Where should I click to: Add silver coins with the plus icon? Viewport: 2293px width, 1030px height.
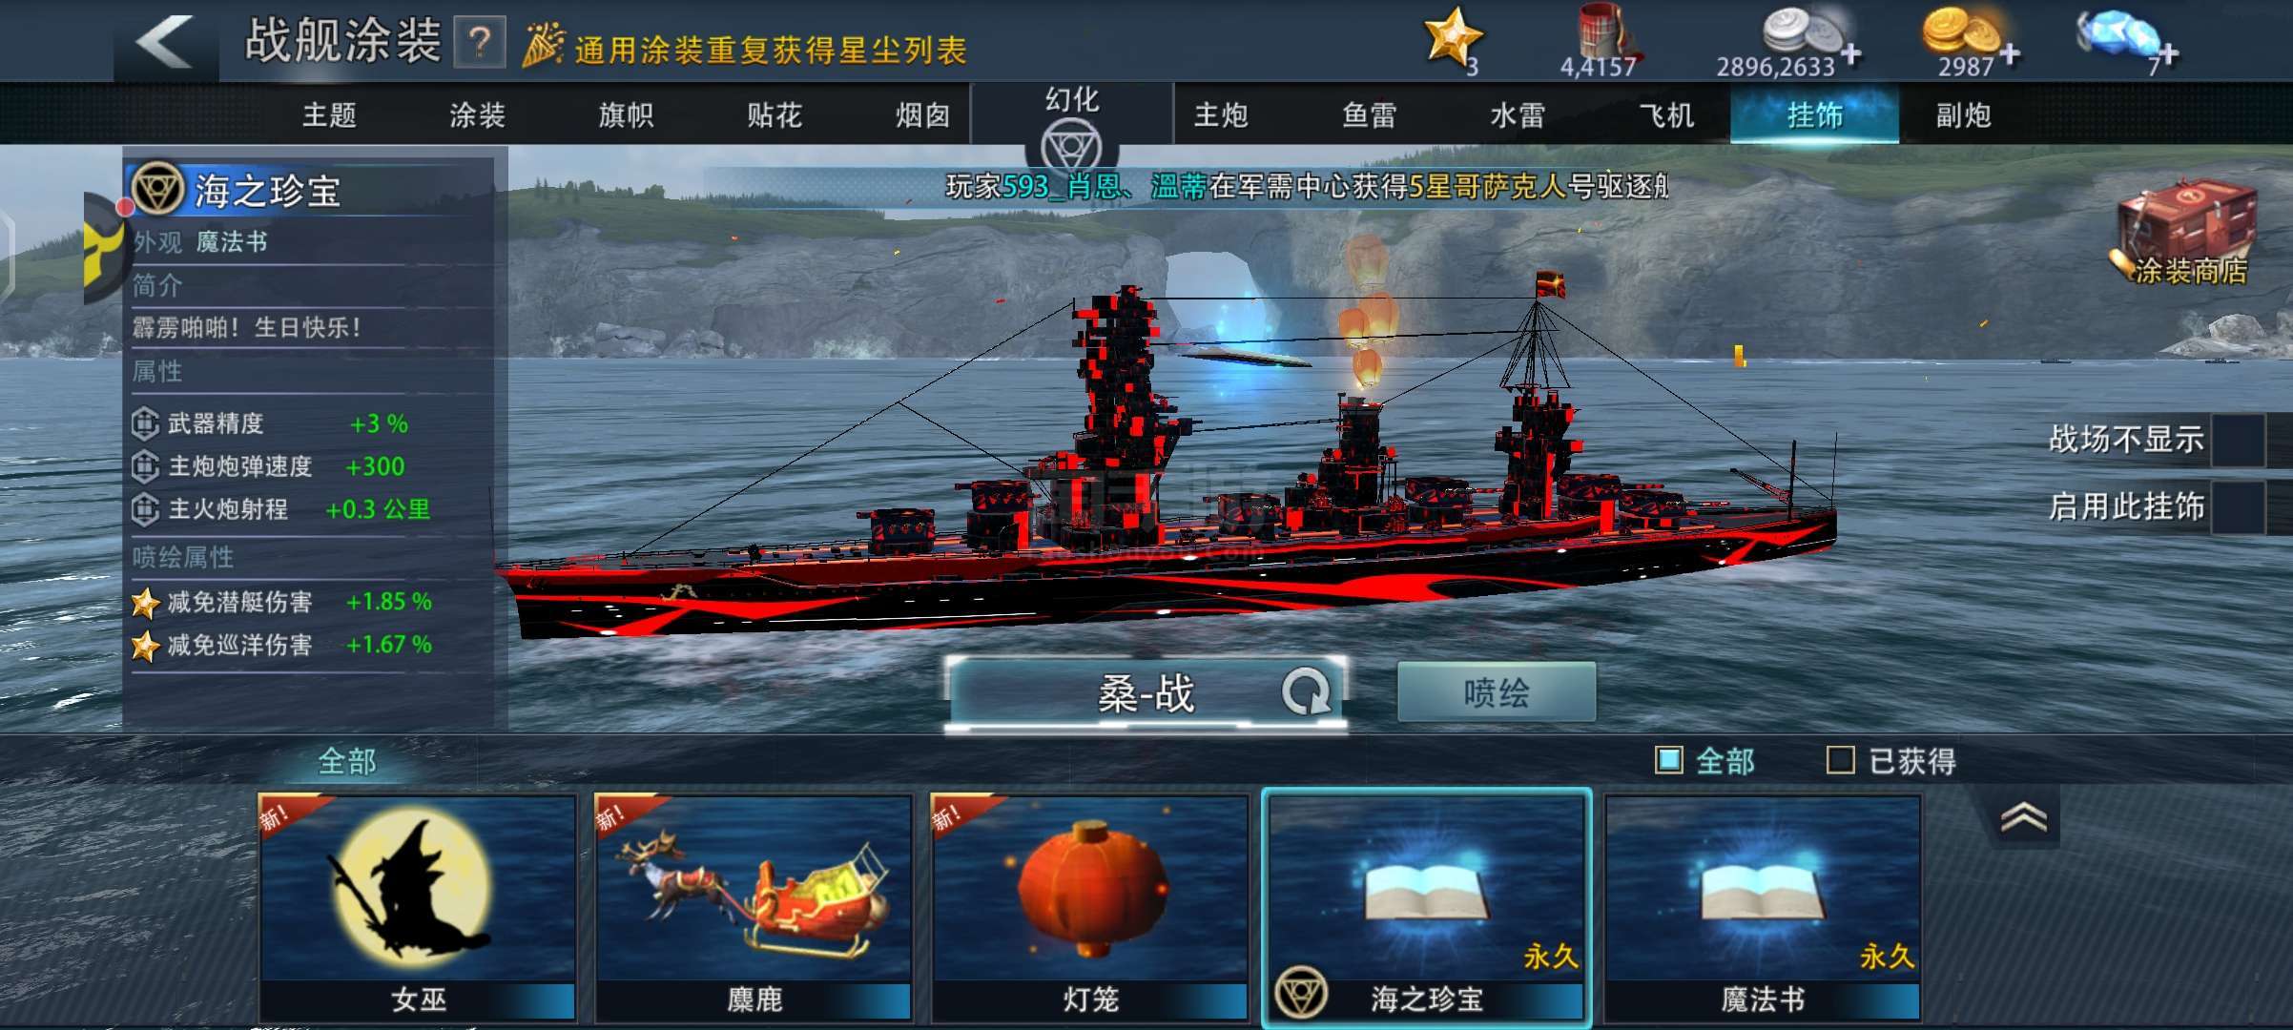pyautogui.click(x=1851, y=53)
